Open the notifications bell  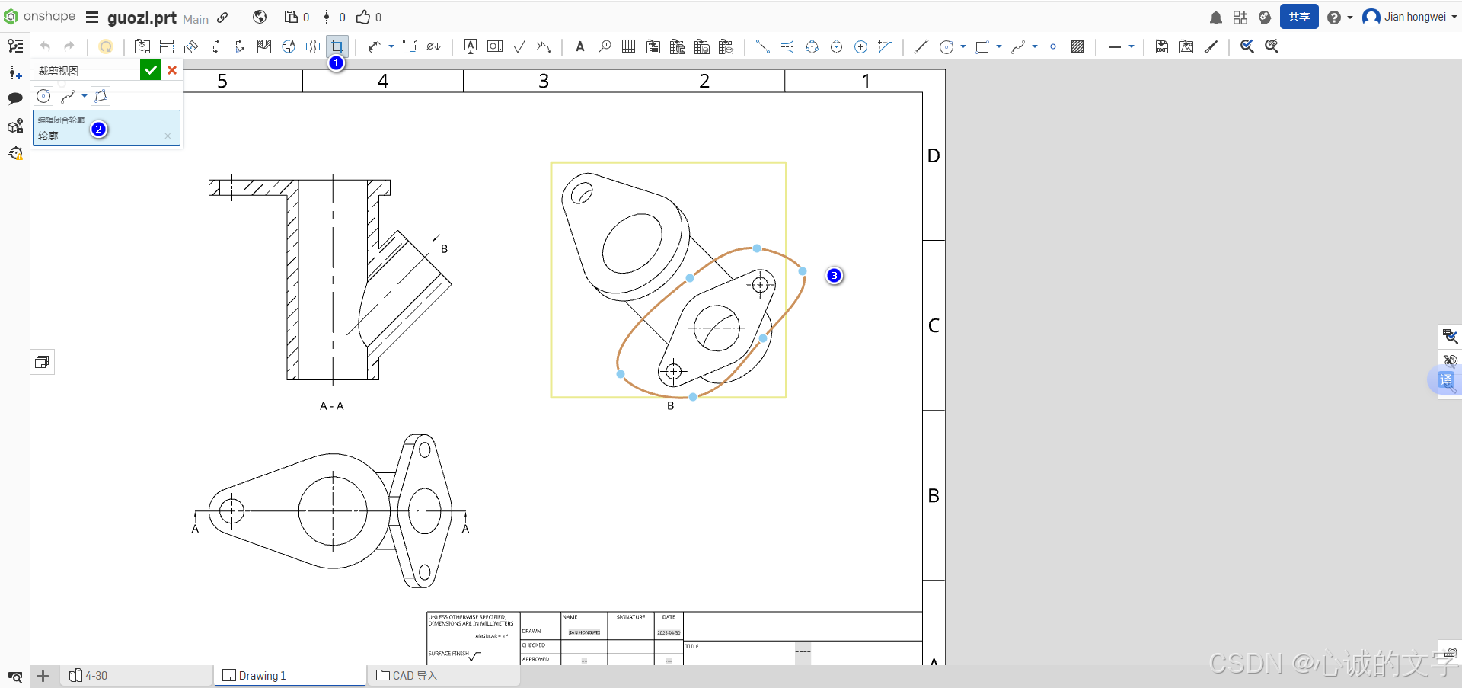pyautogui.click(x=1216, y=18)
